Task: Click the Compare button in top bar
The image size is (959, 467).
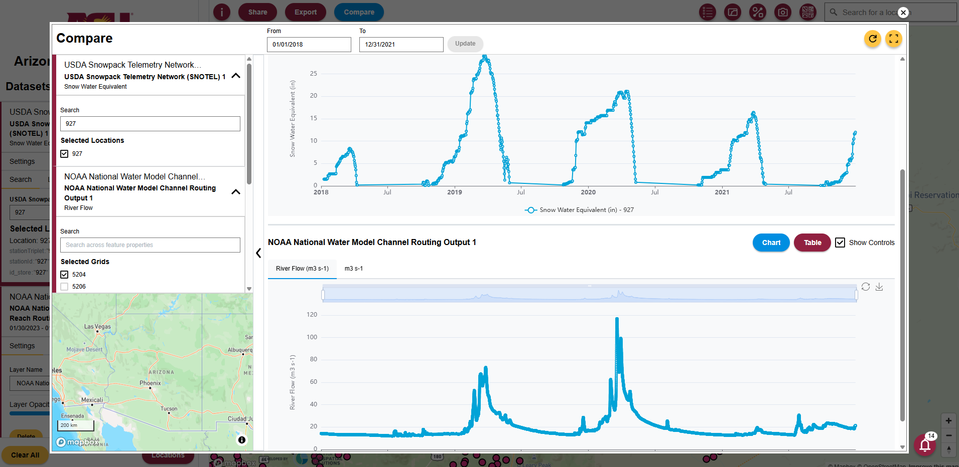Action: click(359, 12)
